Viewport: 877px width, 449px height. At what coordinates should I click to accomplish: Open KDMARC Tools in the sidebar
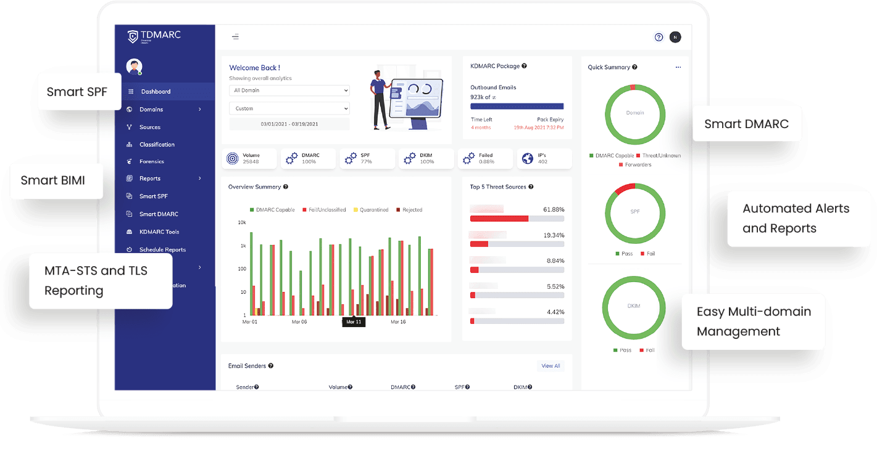click(x=159, y=232)
